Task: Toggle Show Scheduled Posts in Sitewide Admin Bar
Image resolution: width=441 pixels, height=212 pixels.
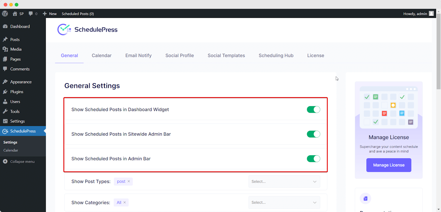Action: click(313, 134)
